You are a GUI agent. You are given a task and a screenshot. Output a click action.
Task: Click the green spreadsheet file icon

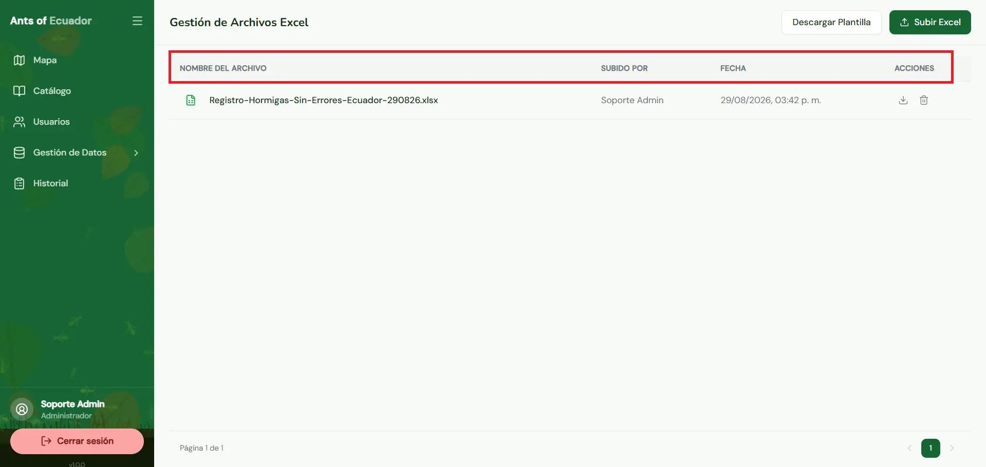(x=191, y=100)
